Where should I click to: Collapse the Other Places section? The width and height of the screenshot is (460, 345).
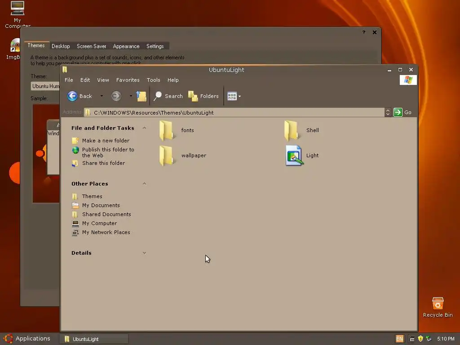[144, 184]
